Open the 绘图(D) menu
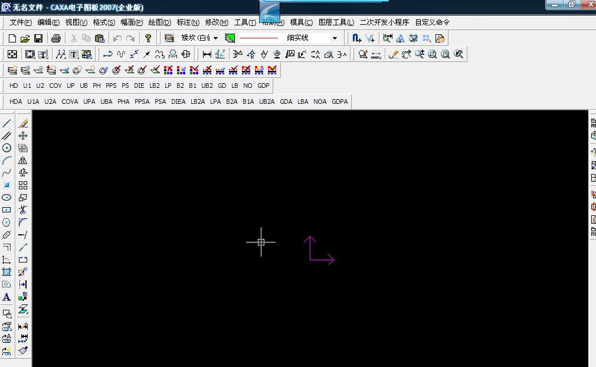 [x=160, y=22]
